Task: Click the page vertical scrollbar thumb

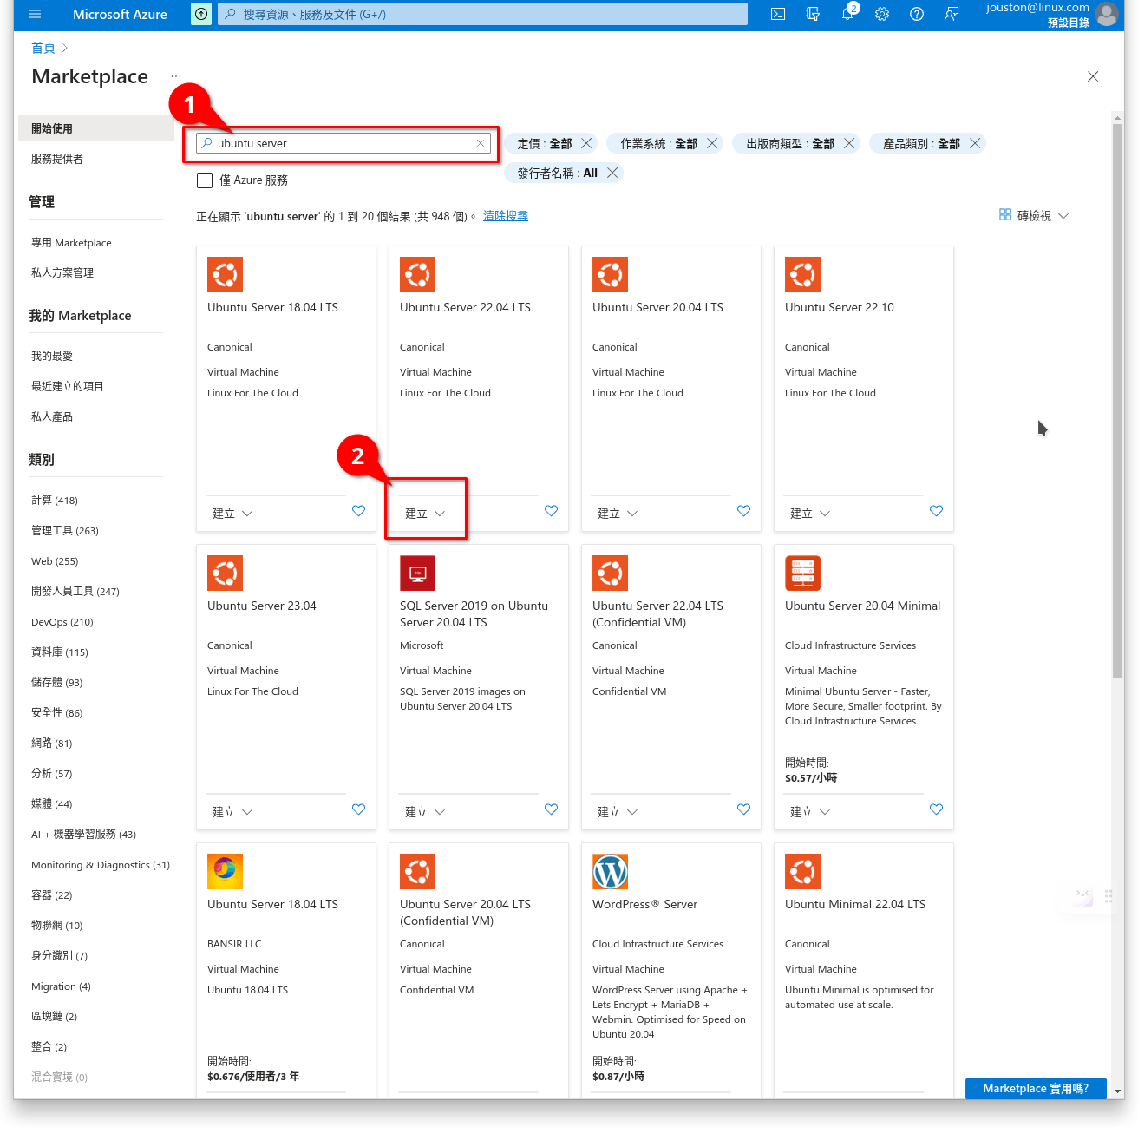Action: [x=1117, y=399]
